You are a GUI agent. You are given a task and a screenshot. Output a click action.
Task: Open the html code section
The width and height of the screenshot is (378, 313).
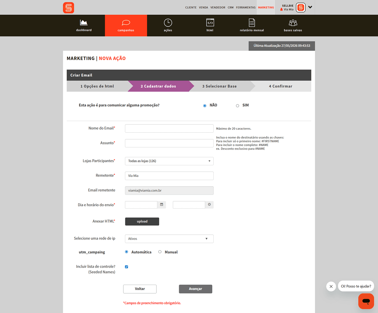coord(210,25)
